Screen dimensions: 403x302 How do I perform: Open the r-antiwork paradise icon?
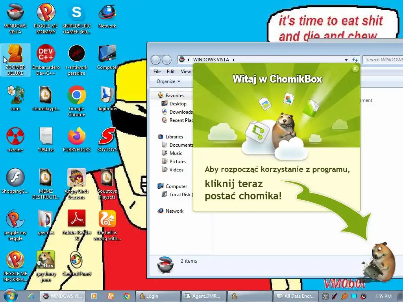77,60
